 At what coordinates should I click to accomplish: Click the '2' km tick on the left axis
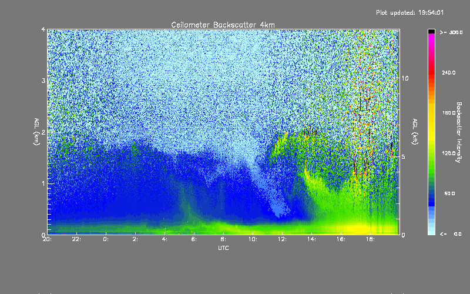click(43, 132)
